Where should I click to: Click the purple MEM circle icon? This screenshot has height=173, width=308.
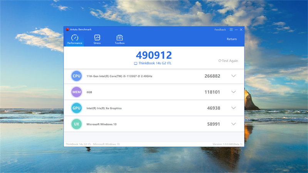77,92
